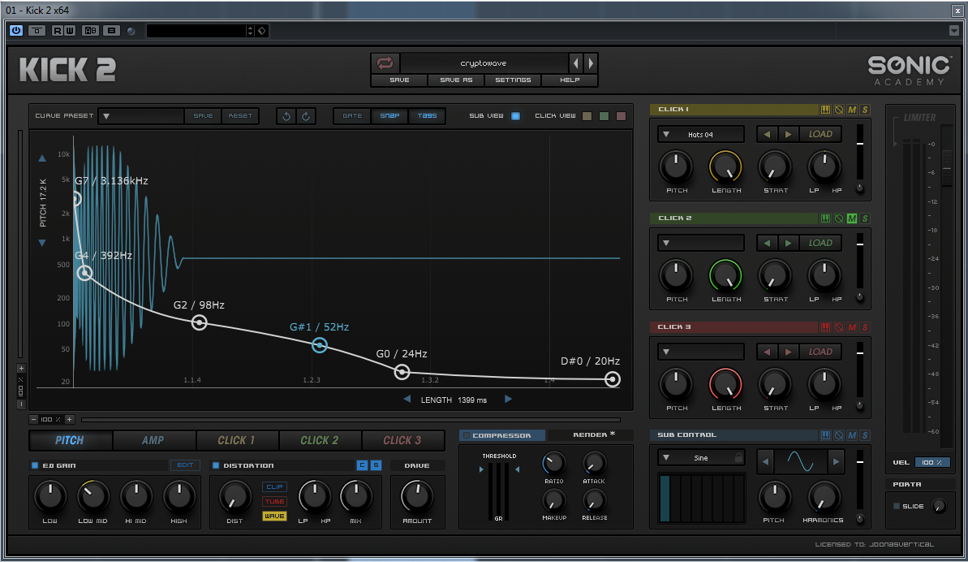Toggle the red Click View swatch

[621, 116]
